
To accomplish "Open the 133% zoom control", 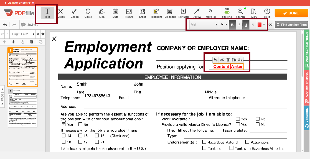I will (253, 13).
